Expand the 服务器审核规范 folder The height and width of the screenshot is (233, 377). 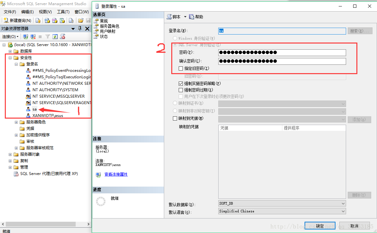coord(16,148)
